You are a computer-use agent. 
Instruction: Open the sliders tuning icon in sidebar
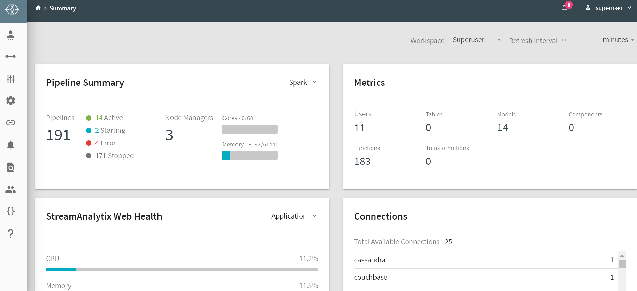[11, 79]
